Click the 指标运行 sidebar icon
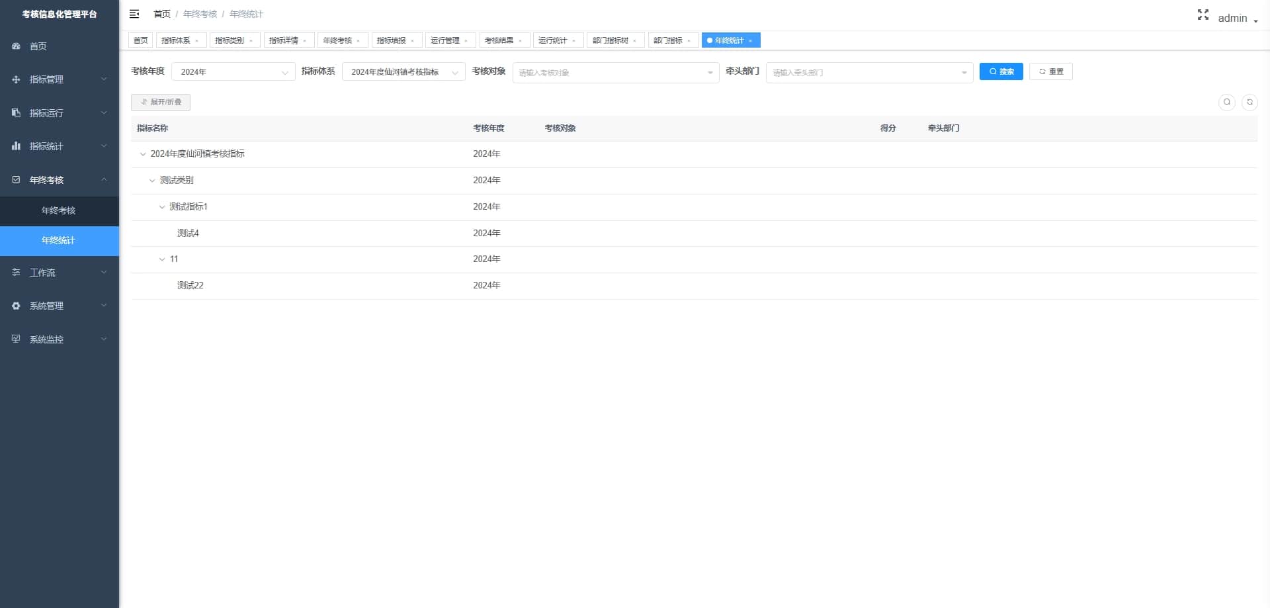 click(x=16, y=113)
